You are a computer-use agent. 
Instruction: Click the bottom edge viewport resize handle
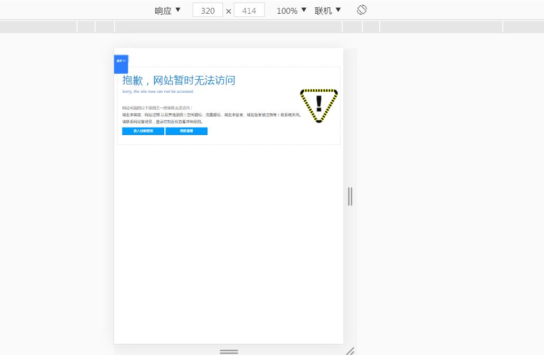click(x=229, y=351)
